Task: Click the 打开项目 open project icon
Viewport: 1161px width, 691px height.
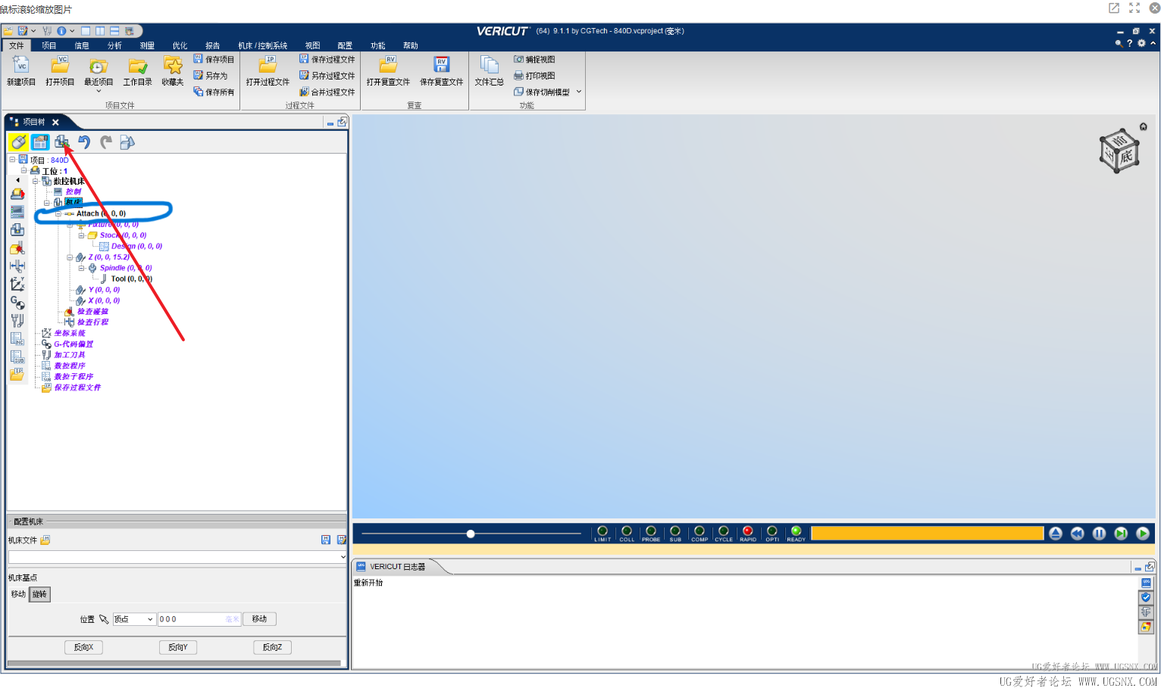Action: (x=60, y=66)
